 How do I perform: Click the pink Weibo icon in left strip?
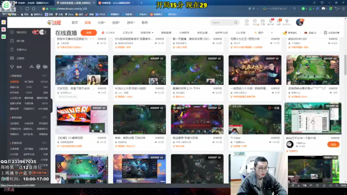coord(3,29)
